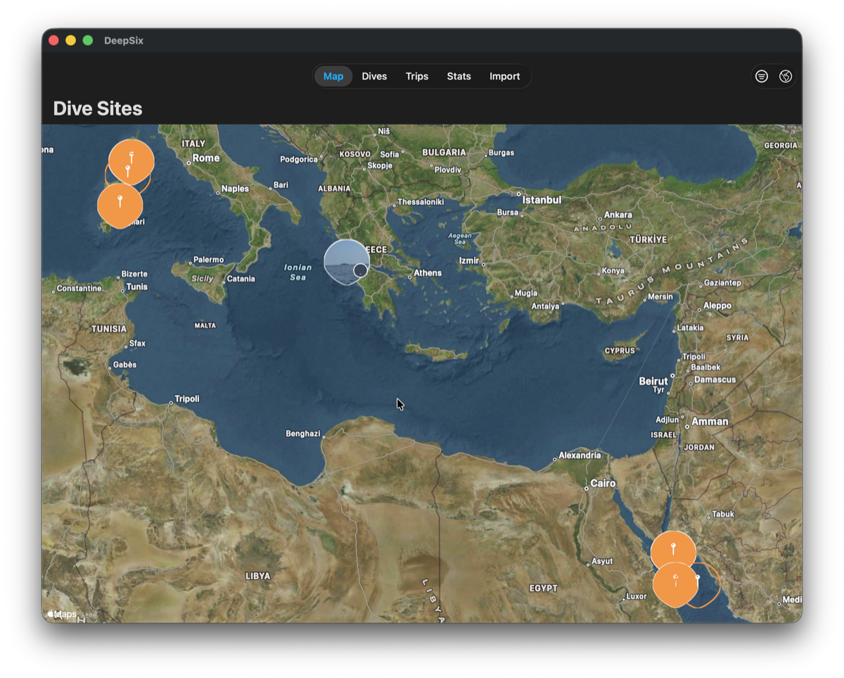Click the Tunis city label
Viewport: 844px width, 678px height.
pyautogui.click(x=136, y=287)
